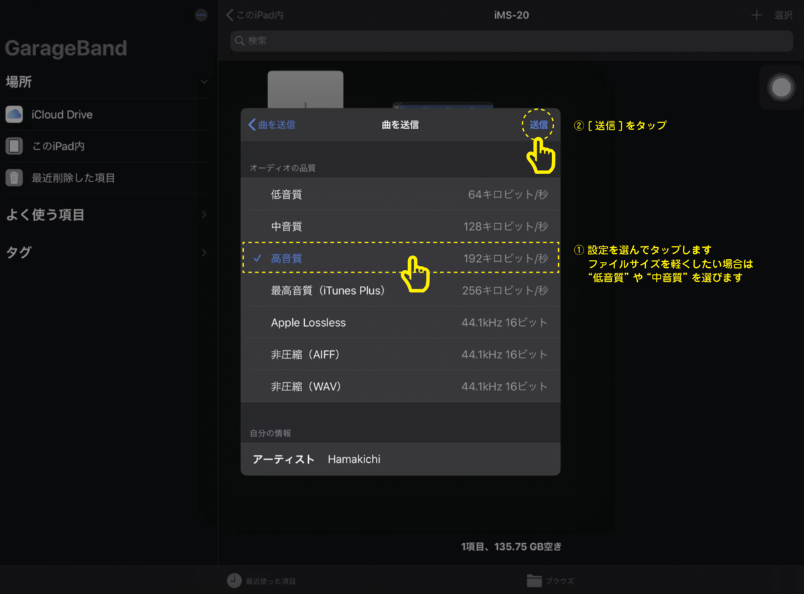Click the plus icon to add new
This screenshot has width=804, height=594.
click(x=756, y=15)
